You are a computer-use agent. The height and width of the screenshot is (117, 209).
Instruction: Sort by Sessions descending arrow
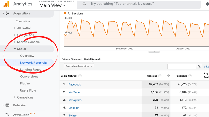point(169,76)
